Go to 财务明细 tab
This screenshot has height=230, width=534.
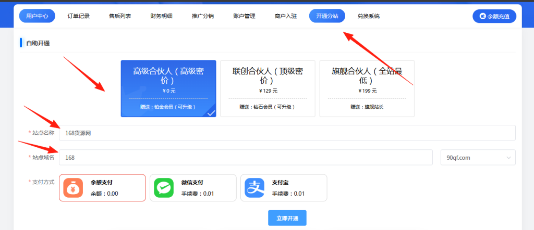161,16
